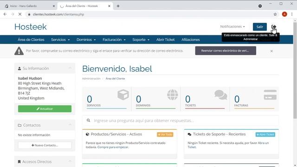
Task: Open the Chrome profile avatar
Action: [x=284, y=14]
